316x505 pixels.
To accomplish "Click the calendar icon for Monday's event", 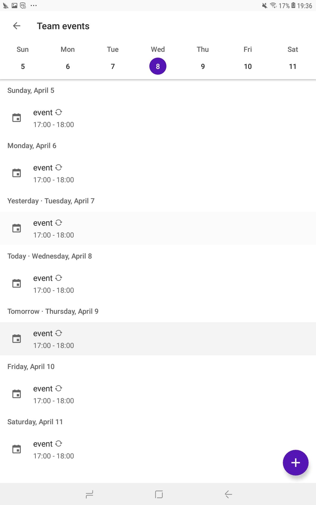I will (x=17, y=173).
